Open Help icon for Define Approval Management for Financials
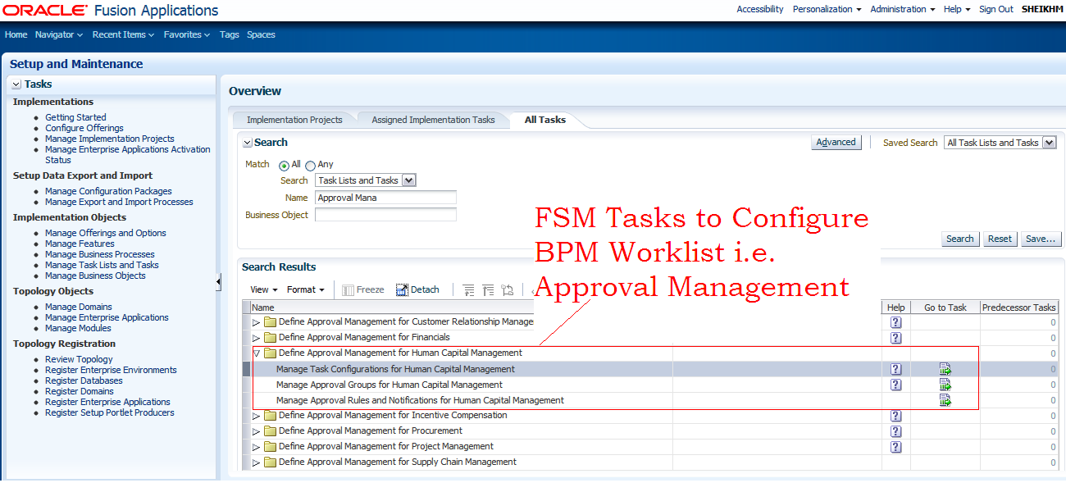This screenshot has width=1066, height=492. click(x=895, y=337)
